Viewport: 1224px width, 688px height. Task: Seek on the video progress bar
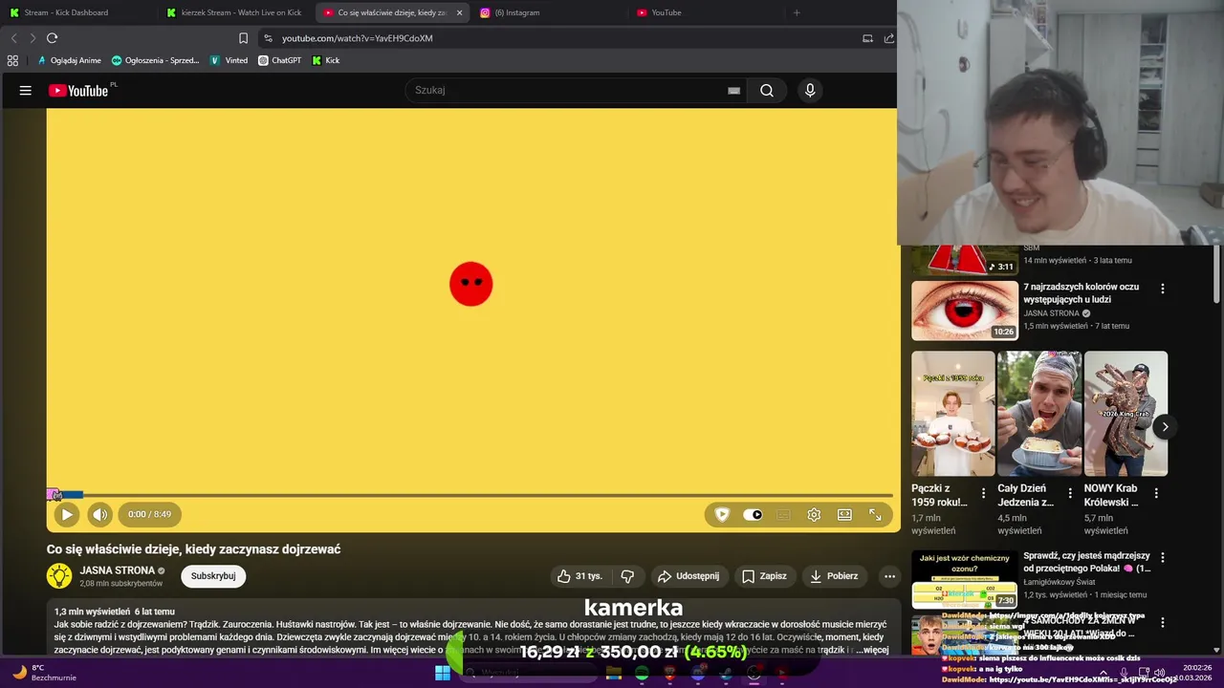tap(470, 495)
